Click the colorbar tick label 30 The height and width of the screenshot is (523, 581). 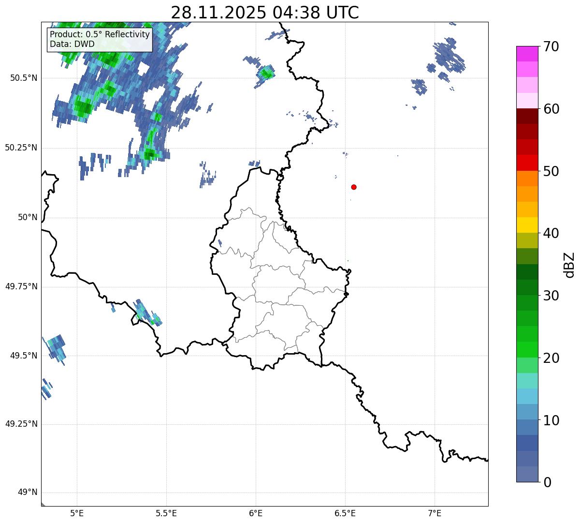(x=551, y=296)
